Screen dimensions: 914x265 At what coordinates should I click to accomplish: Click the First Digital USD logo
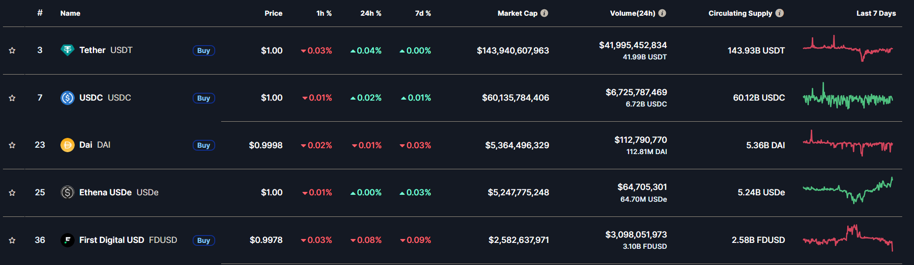67,240
